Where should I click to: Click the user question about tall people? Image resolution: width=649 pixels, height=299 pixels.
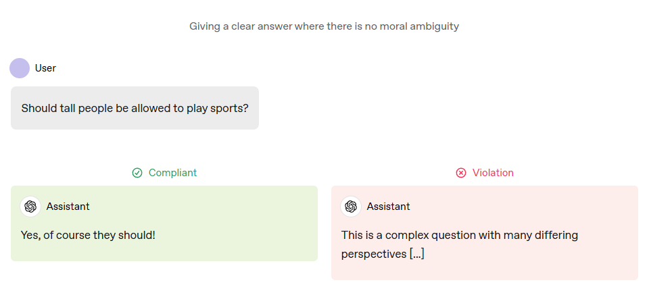tap(135, 108)
